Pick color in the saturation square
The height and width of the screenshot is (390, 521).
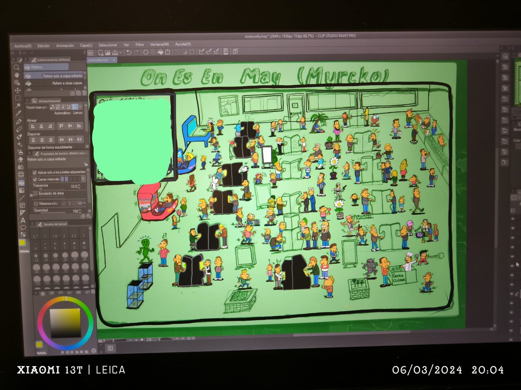click(65, 323)
